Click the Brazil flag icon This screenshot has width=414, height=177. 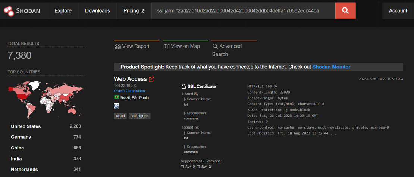point(117,97)
